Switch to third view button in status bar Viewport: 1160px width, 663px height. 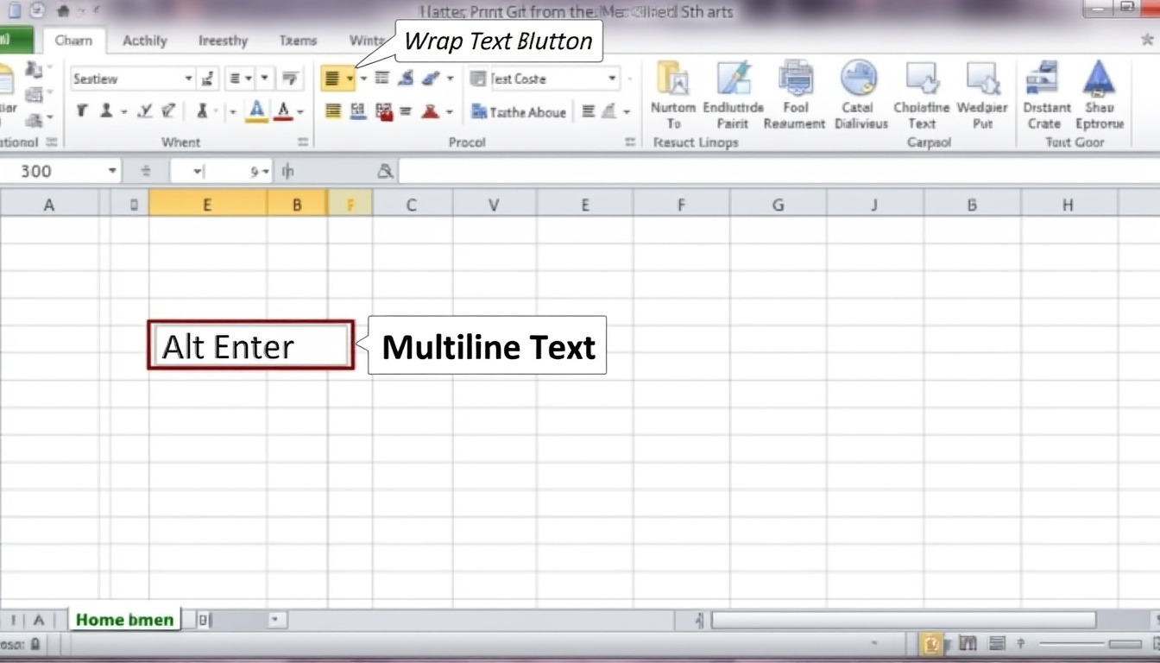pyautogui.click(x=997, y=644)
